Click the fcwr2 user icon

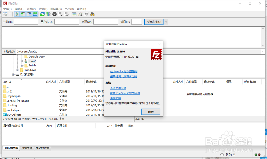[x=26, y=61]
